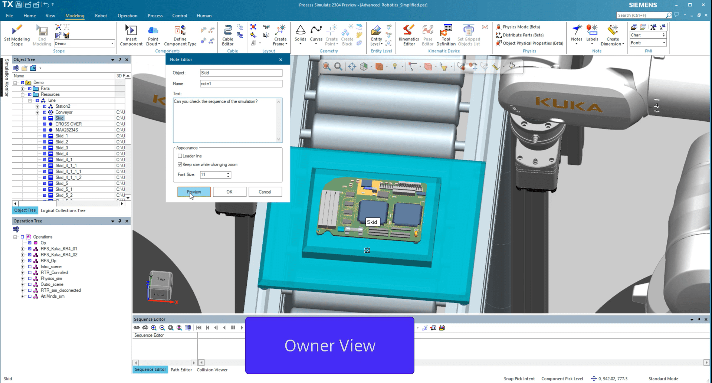Uncheck Keep size while changing zoom
This screenshot has height=383, width=712.
point(180,164)
